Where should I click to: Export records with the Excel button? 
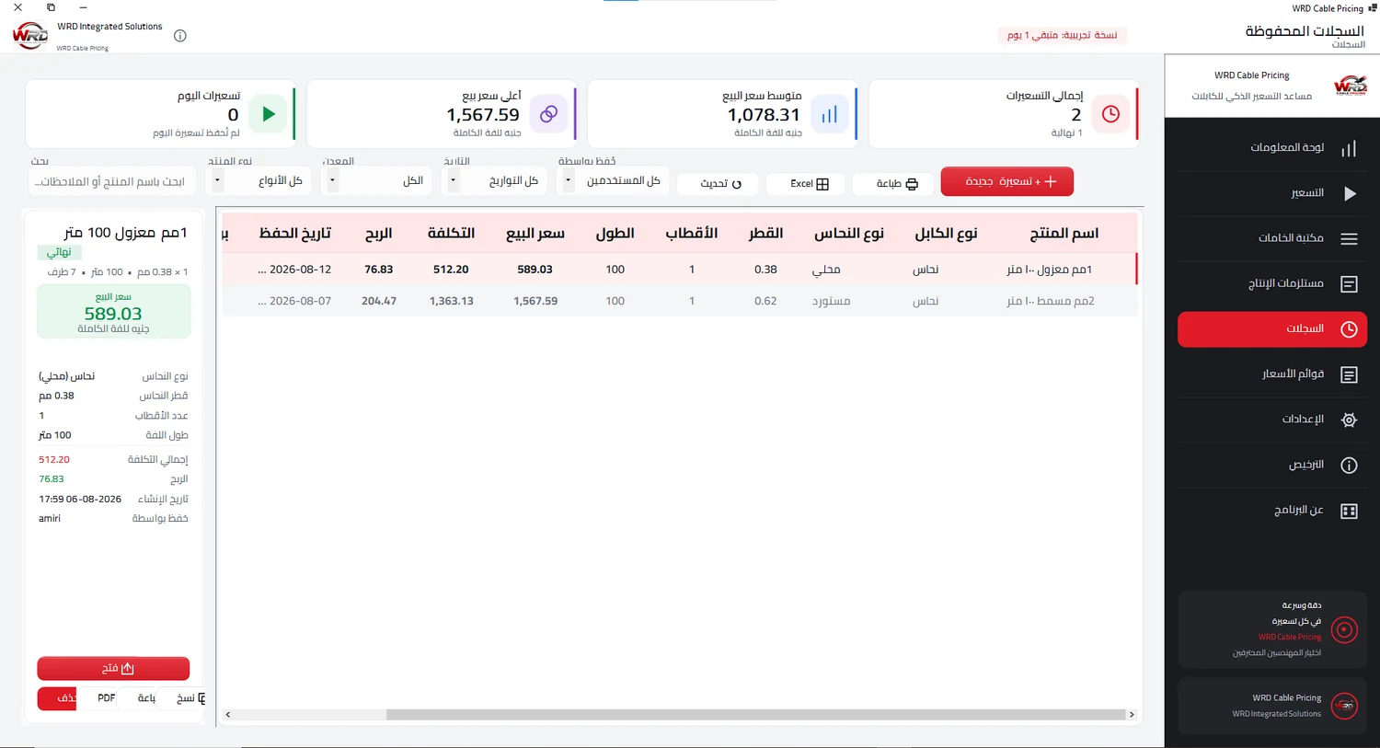pyautogui.click(x=805, y=183)
